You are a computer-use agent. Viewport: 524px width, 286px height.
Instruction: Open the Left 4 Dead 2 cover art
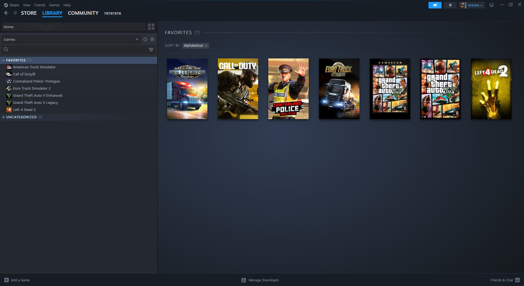tap(491, 89)
